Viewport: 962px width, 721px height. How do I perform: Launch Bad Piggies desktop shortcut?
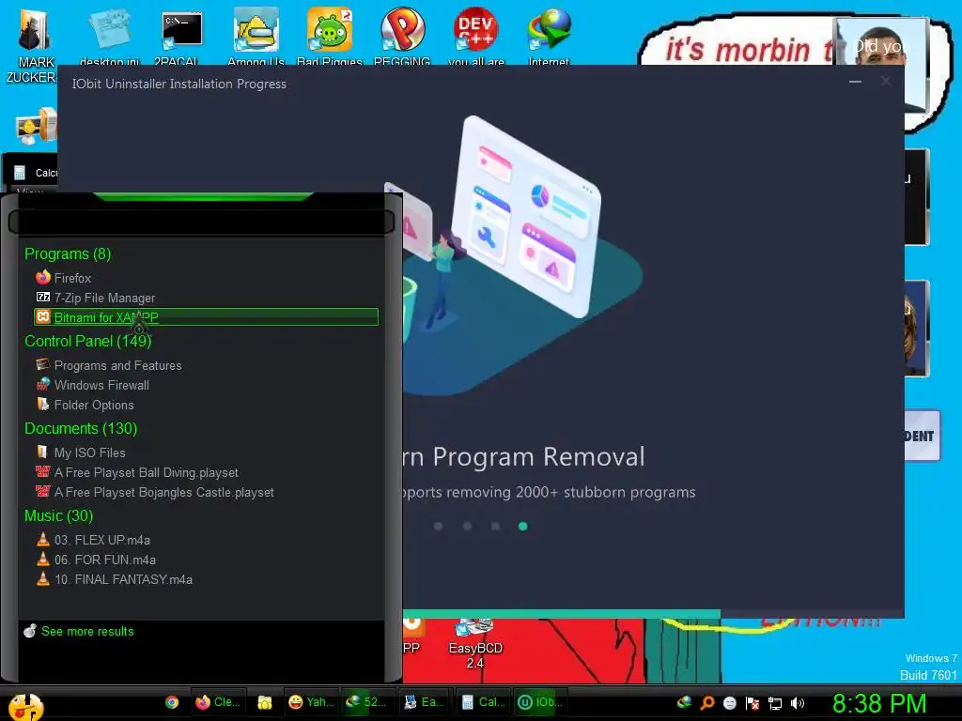tap(330, 37)
